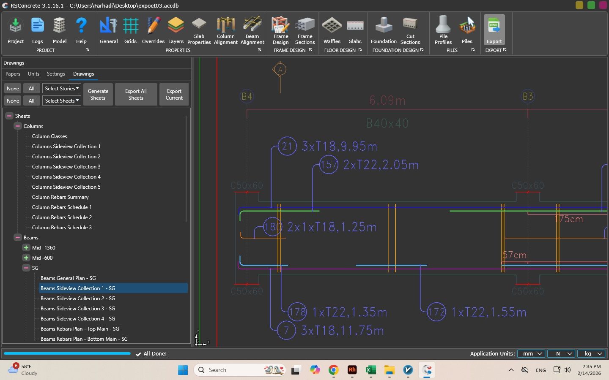Switch to the Settings tab
Viewport: 609px width, 380px height.
click(56, 74)
